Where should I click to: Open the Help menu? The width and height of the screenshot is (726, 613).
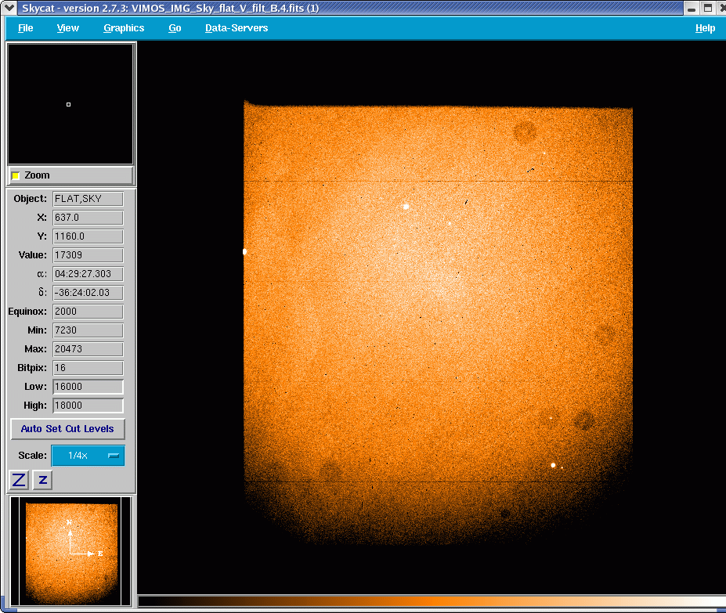(705, 28)
